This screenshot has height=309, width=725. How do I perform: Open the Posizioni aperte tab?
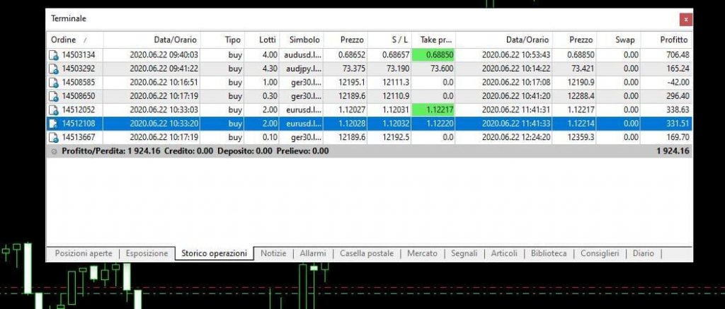pos(84,254)
